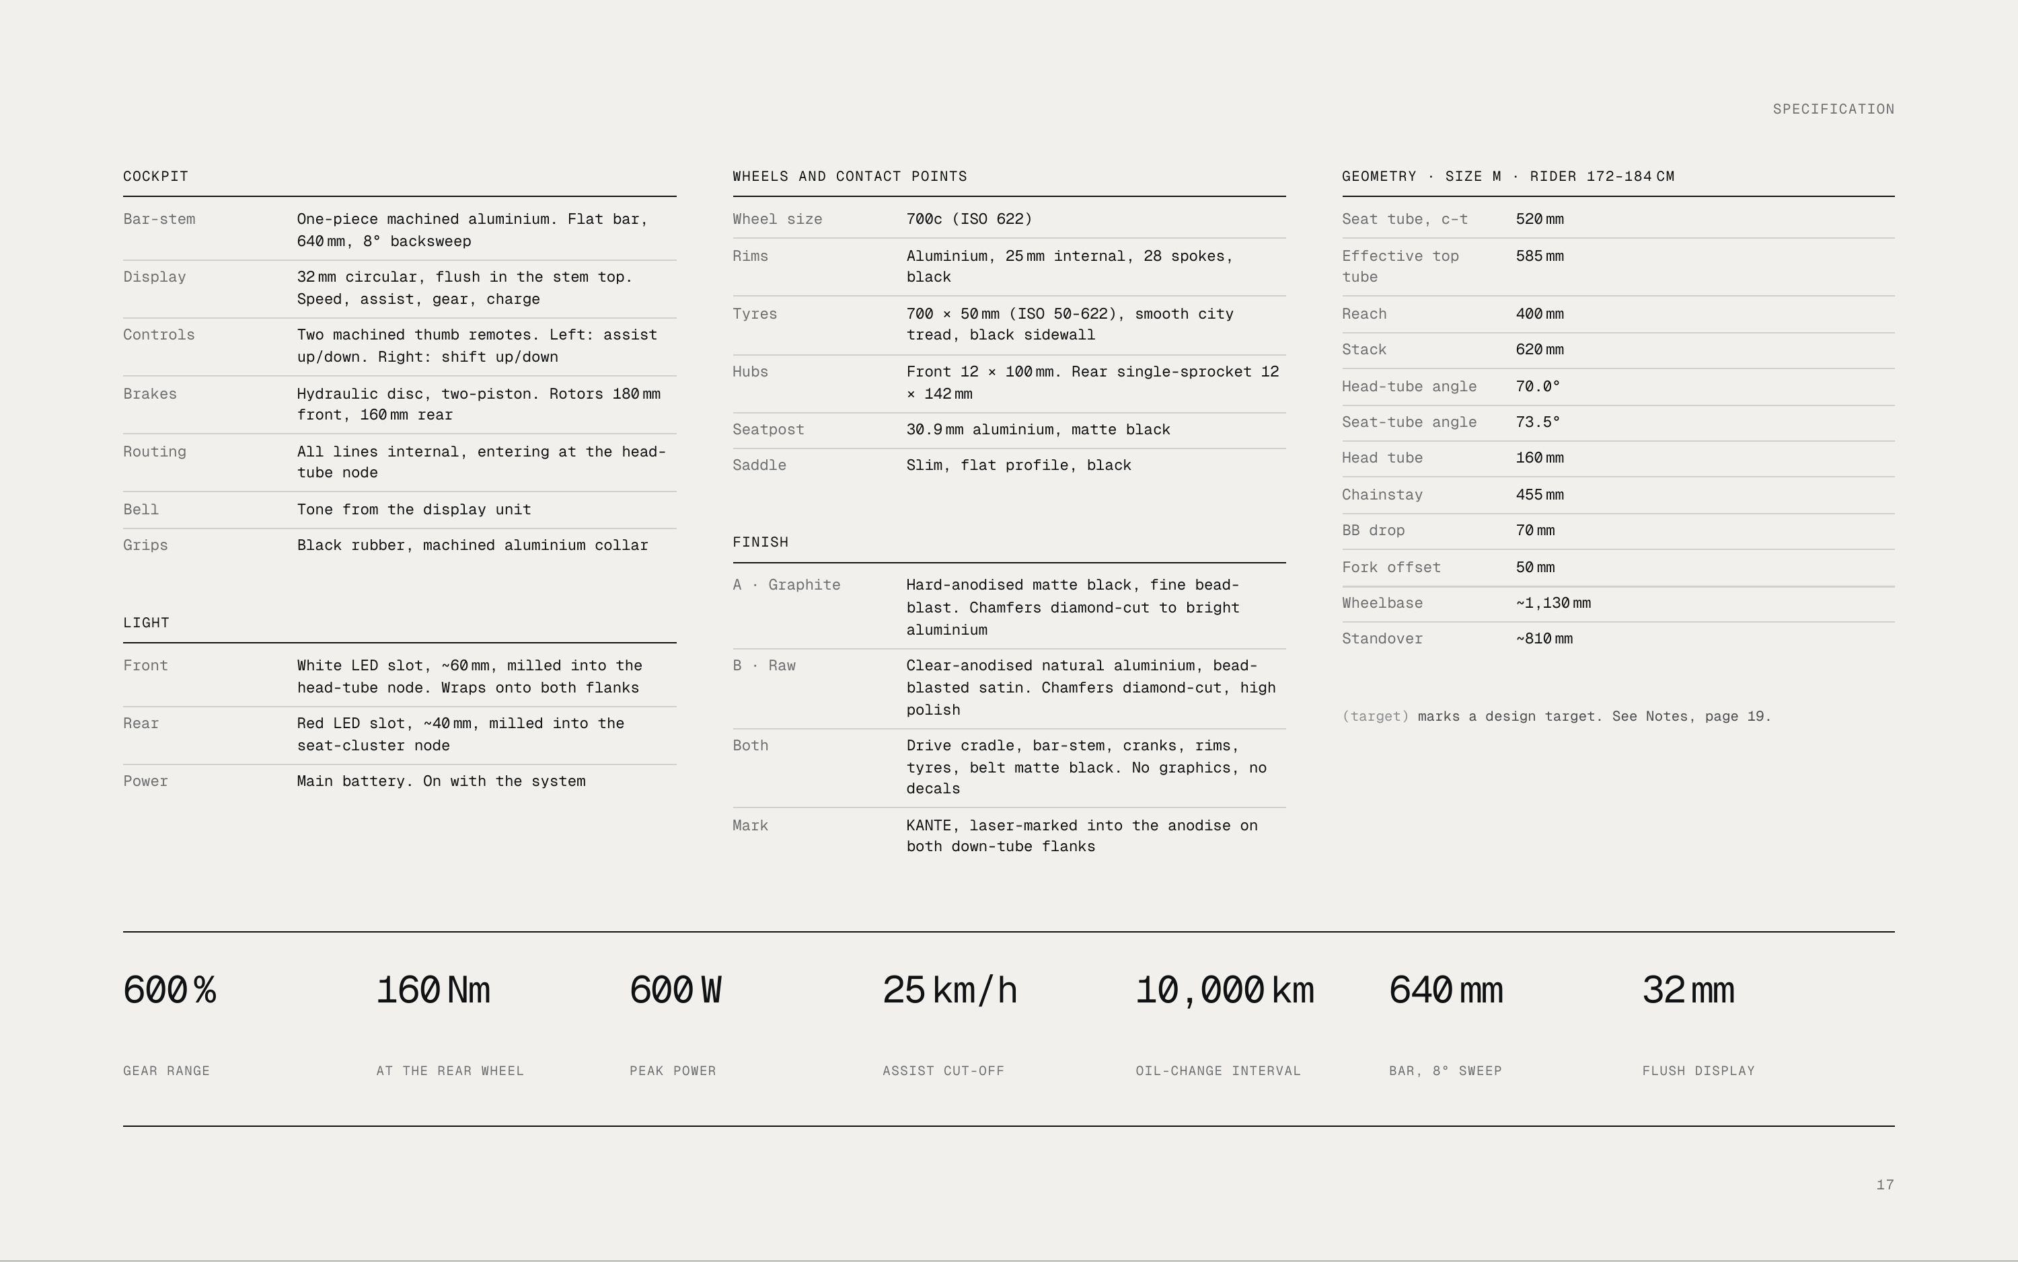This screenshot has width=2018, height=1262.
Task: Click the '73.5°' seat-tube angle value
Action: [1539, 422]
